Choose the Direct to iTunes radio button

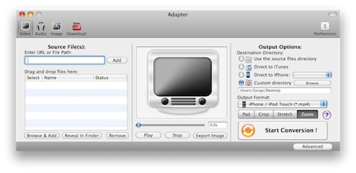point(241,67)
